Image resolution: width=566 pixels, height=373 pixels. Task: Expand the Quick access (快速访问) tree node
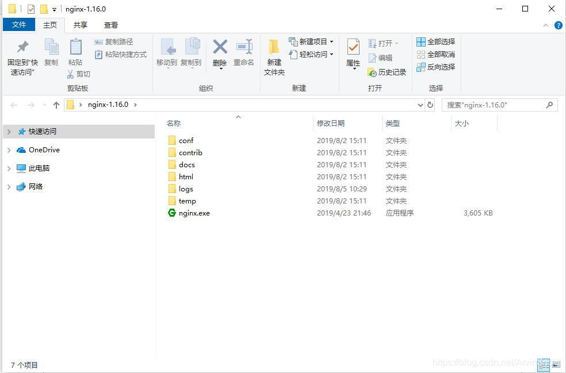(x=9, y=132)
